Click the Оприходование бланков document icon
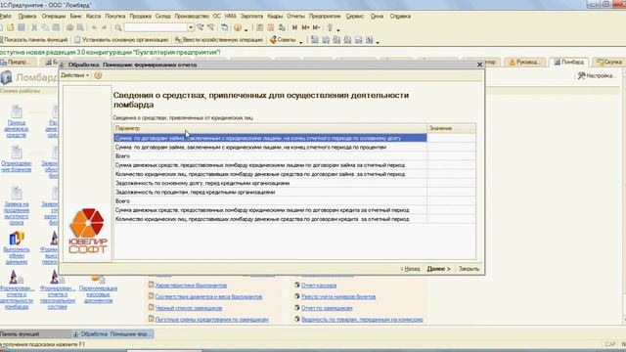The image size is (626, 352). [x=17, y=153]
